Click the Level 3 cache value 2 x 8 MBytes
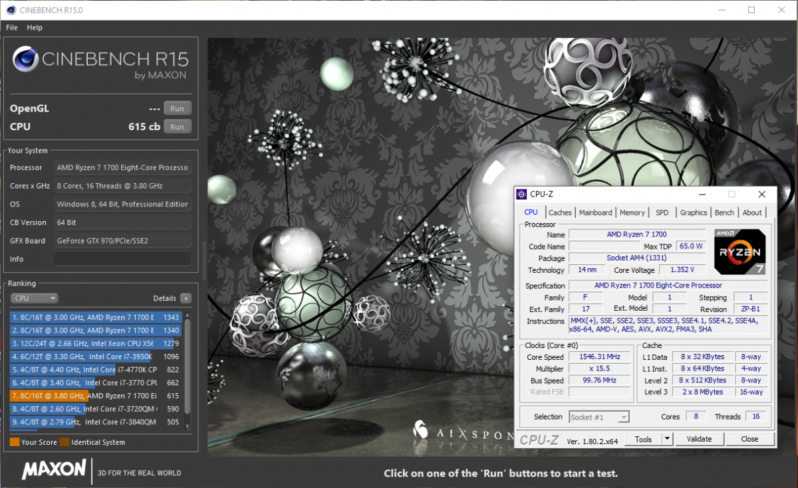 click(702, 392)
